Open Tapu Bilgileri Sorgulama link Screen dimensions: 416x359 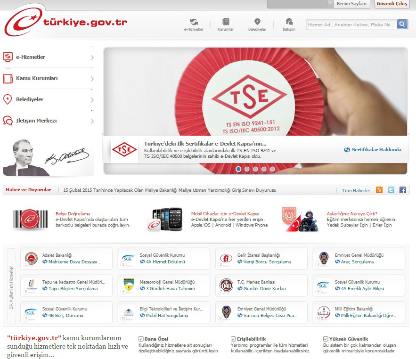[x=70, y=289]
